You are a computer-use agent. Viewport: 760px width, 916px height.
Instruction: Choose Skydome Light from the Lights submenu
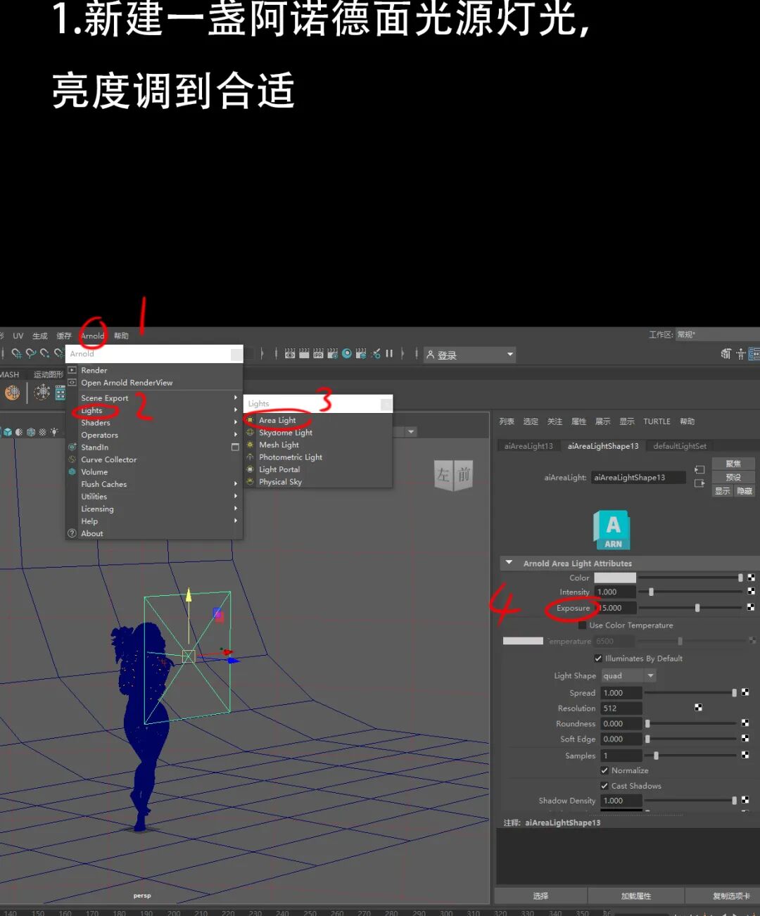click(x=318, y=432)
